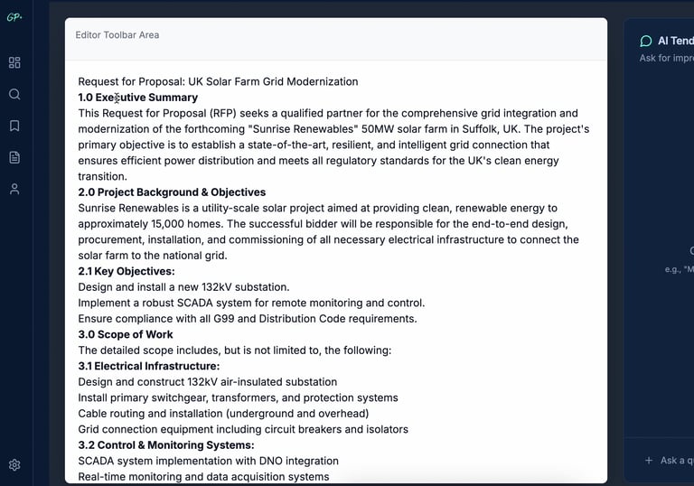
Task: Click the "3.2 Control & Monitoring Systems:" subheading
Action: 166,445
